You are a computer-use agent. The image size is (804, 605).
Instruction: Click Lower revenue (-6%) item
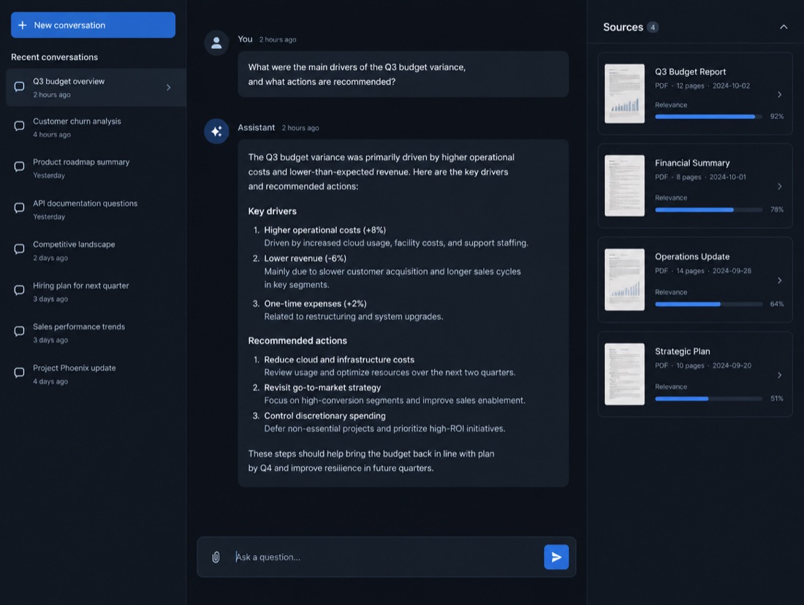pos(305,259)
